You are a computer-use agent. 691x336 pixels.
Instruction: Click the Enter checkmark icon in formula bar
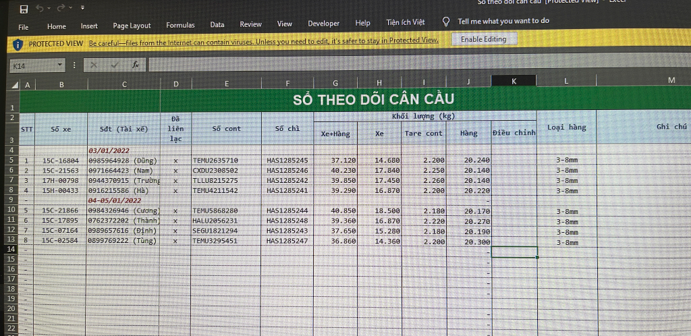[115, 65]
